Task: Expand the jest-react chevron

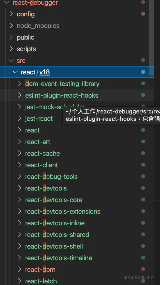Action: (19, 118)
